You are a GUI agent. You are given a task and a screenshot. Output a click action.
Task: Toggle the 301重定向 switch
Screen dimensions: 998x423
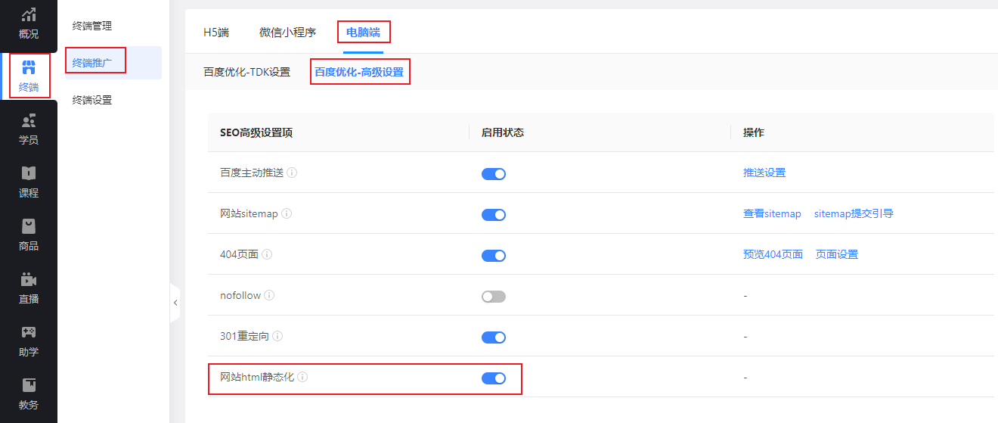tap(494, 337)
